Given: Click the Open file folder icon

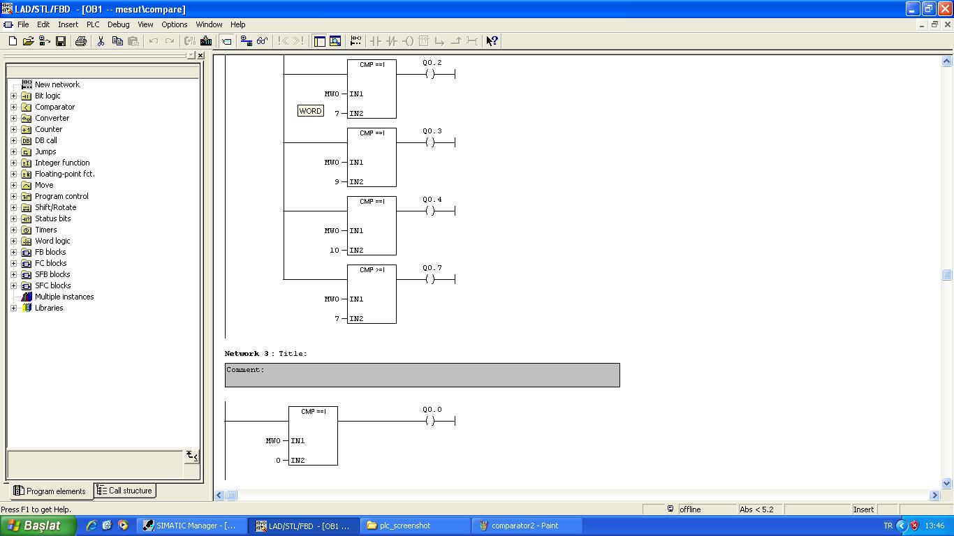Looking at the screenshot, I should pyautogui.click(x=29, y=41).
